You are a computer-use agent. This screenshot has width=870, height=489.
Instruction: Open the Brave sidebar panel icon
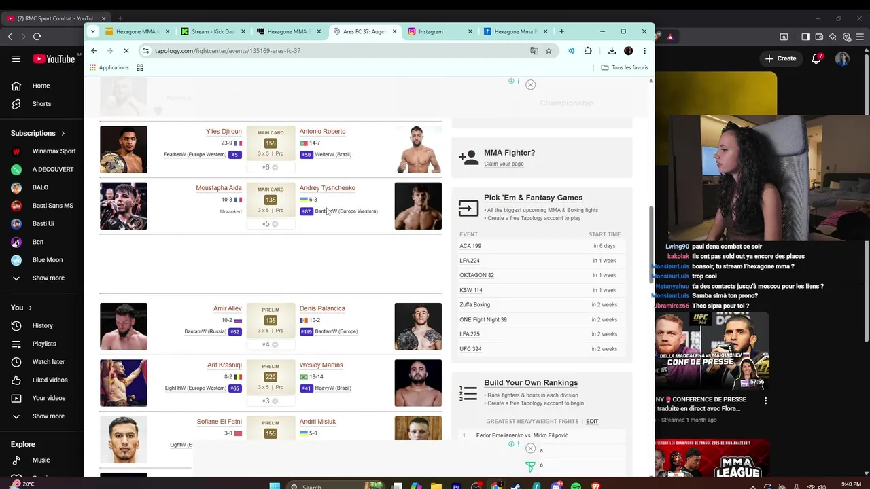(805, 37)
